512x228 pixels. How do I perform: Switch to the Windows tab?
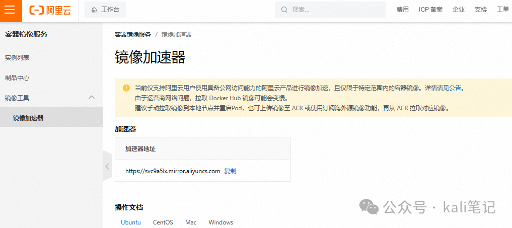(221, 222)
